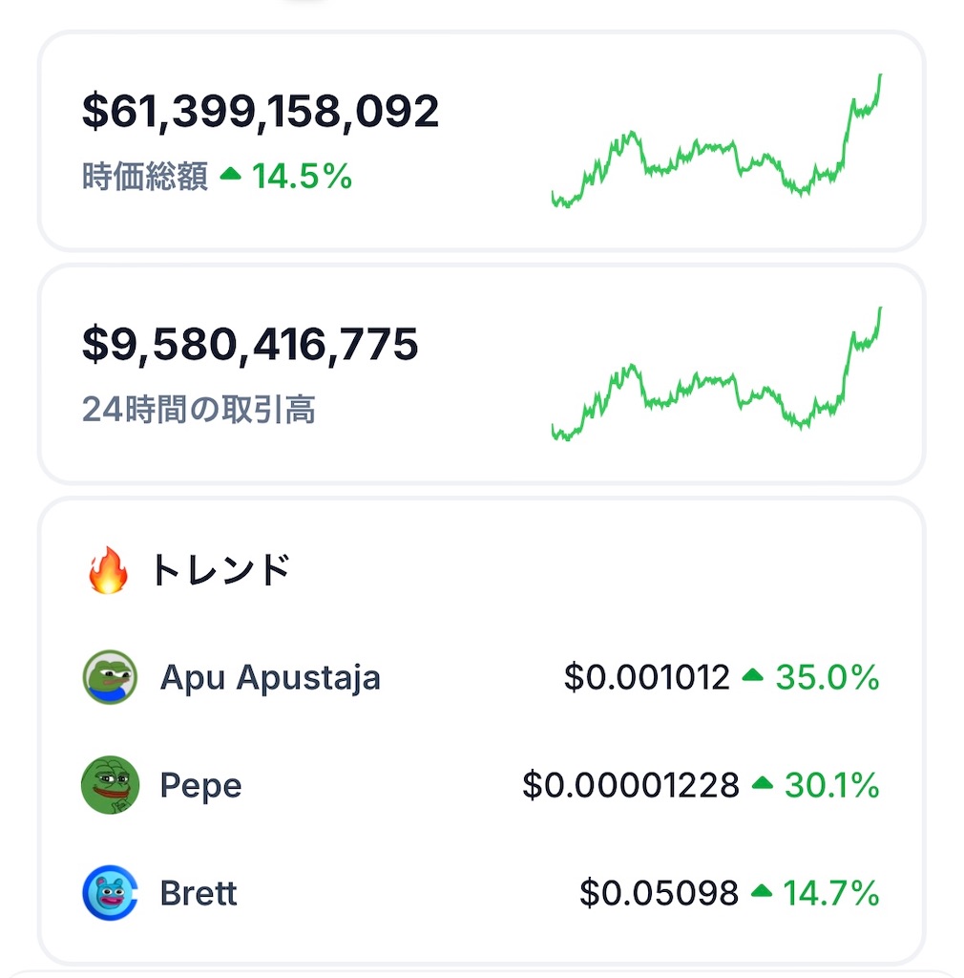This screenshot has width=964, height=978.
Task: Click the $61,399,158,092 market cap value
Action: [261, 111]
